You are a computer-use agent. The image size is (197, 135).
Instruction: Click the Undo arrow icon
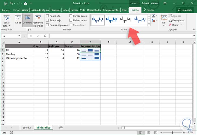pyautogui.click(x=12, y=4)
